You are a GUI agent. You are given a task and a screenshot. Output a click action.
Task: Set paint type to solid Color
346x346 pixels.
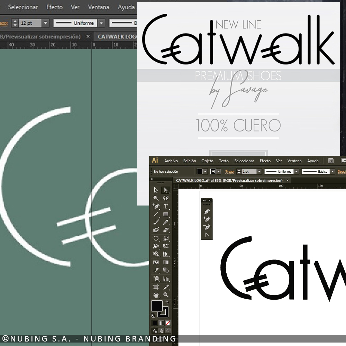point(155,323)
